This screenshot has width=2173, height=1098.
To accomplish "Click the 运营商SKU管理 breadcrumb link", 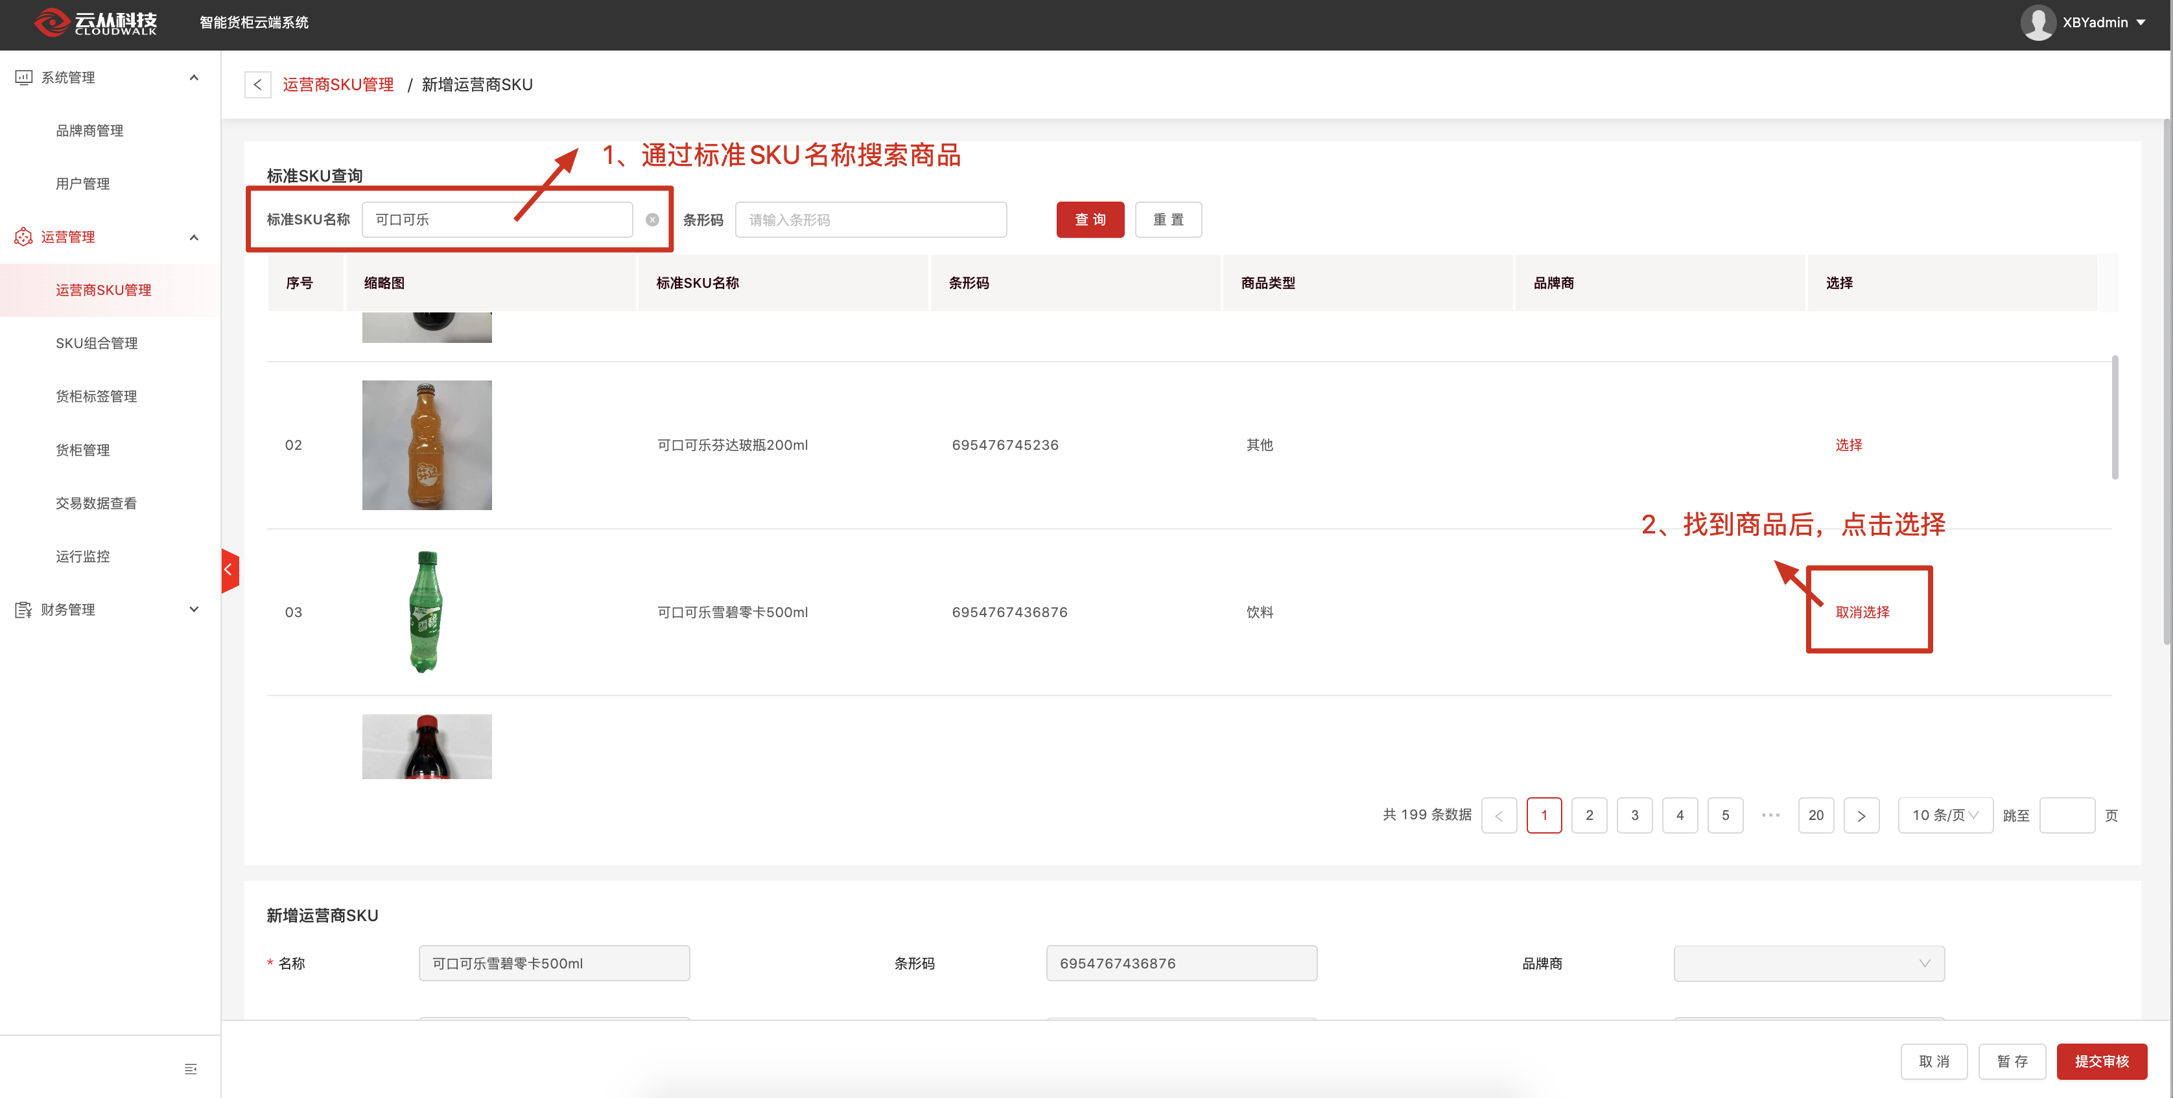I will (x=338, y=84).
